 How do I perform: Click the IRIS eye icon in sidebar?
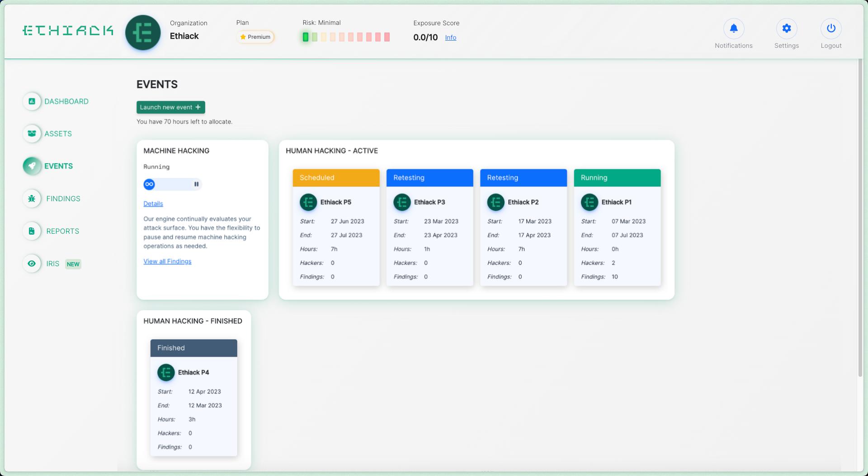point(32,263)
